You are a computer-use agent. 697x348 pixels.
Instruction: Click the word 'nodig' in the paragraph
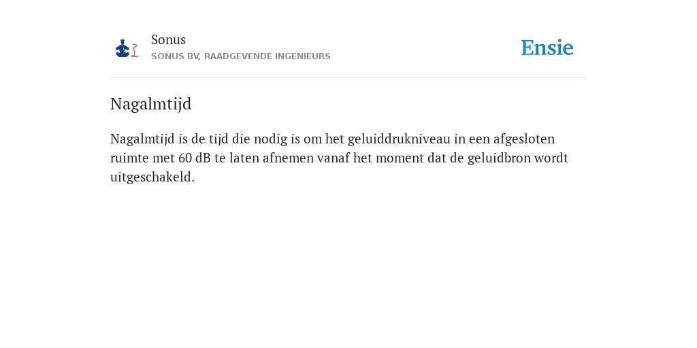(271, 139)
